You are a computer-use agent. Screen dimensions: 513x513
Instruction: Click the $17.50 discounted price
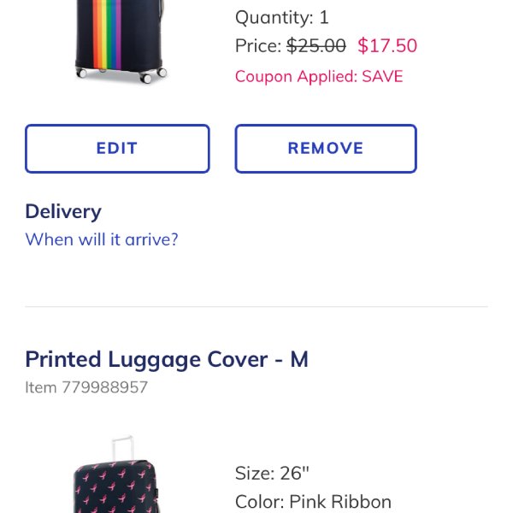coord(387,46)
